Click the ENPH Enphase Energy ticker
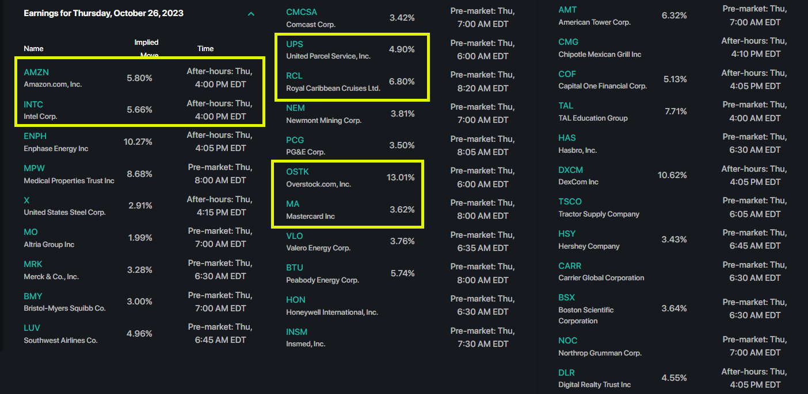This screenshot has height=394, width=808. click(x=35, y=136)
